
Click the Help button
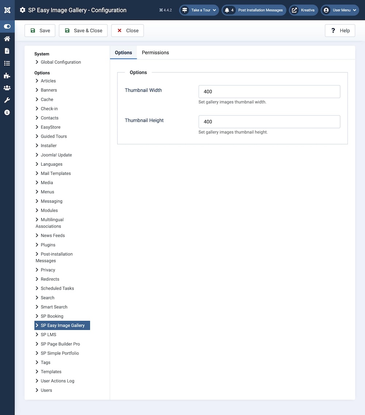pos(340,31)
